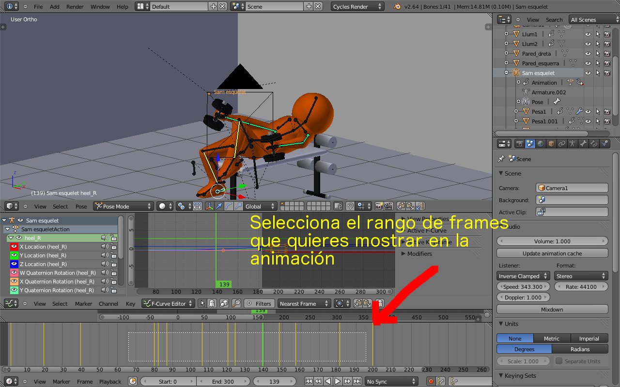620x387 pixels.
Task: Play the animation forward
Action: (338, 381)
